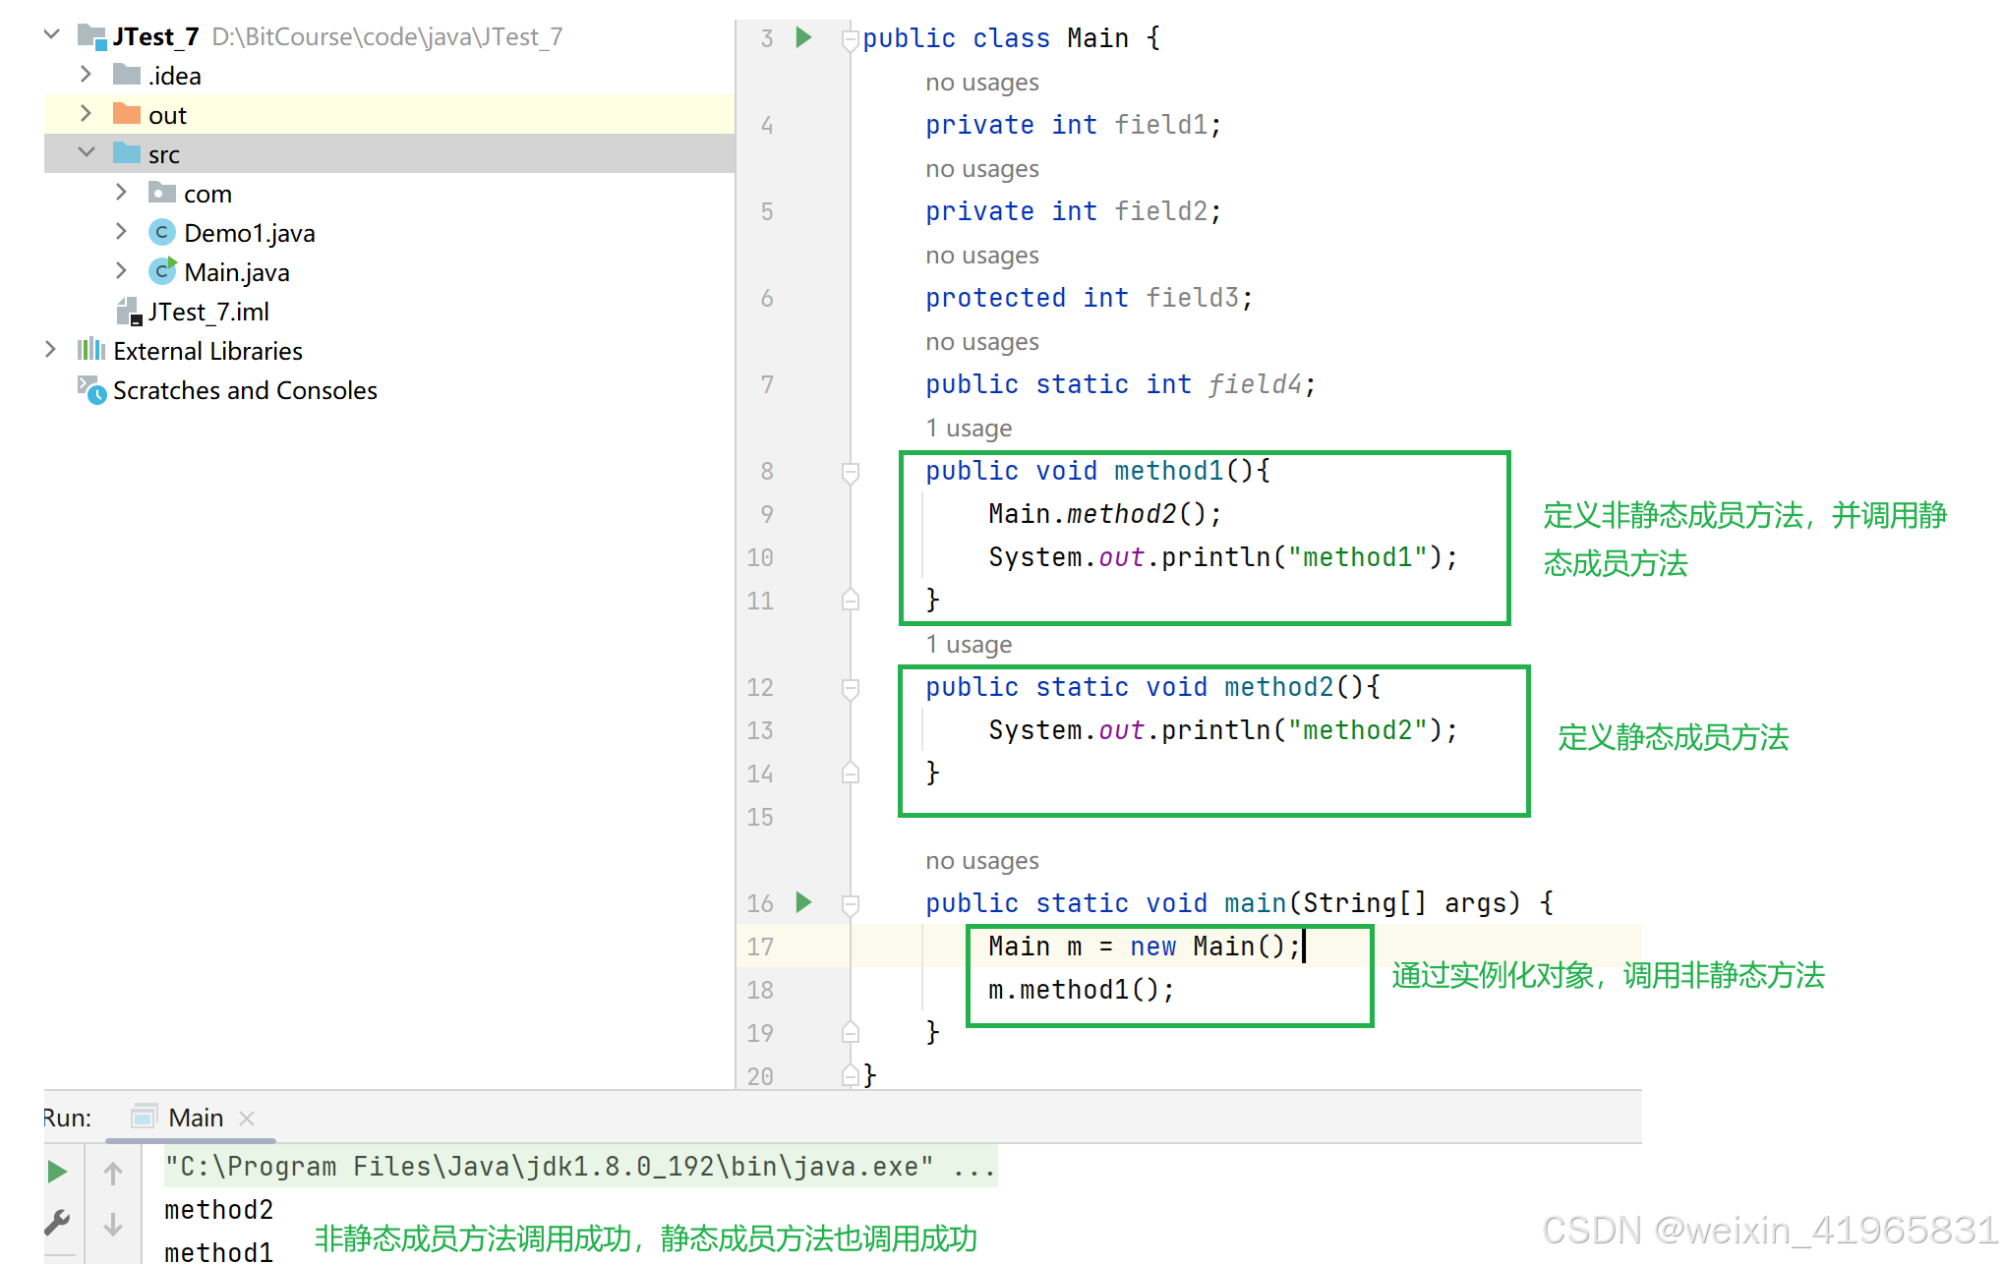Expand the out folder
This screenshot has height=1264, width=2003.
87,114
